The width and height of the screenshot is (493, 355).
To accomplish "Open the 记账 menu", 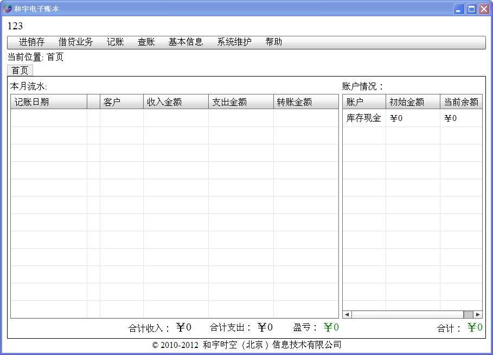I will (115, 42).
